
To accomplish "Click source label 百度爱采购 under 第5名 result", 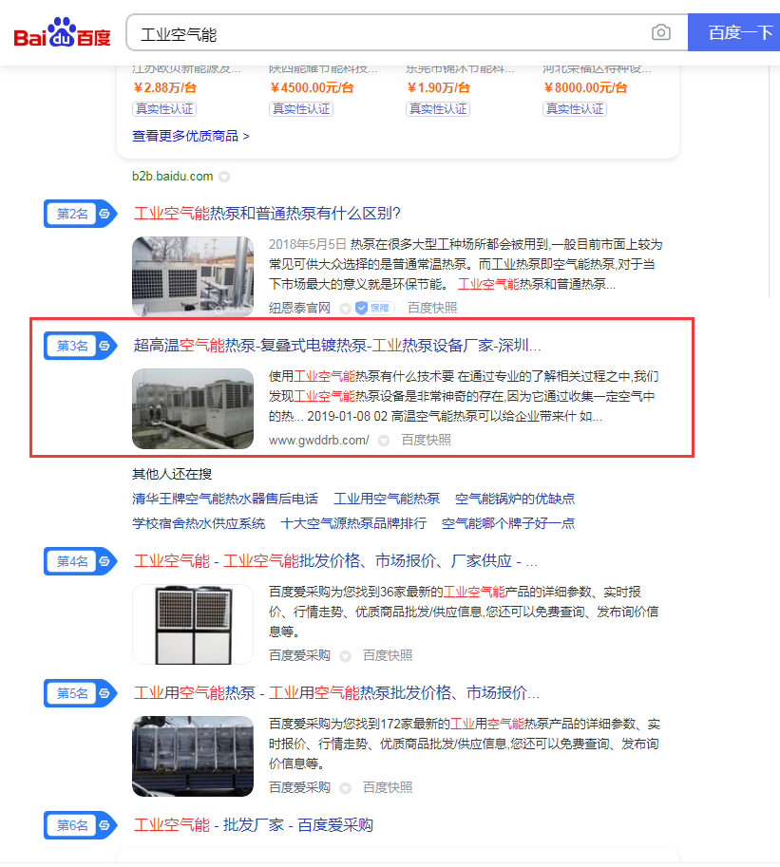I will [x=299, y=787].
